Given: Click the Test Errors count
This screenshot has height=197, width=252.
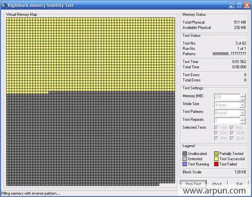Looking at the screenshot, I should pyautogui.click(x=245, y=75).
